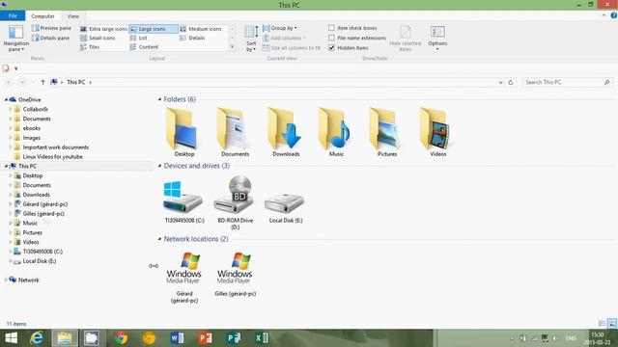This screenshot has height=347, width=618.
Task: Open Word from the taskbar
Action: click(177, 338)
